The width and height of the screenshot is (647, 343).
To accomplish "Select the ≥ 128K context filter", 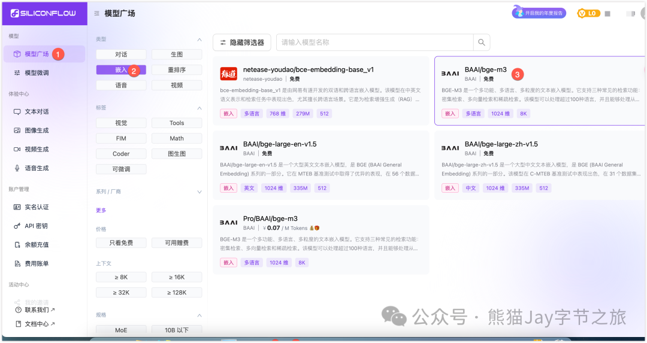I will [177, 292].
